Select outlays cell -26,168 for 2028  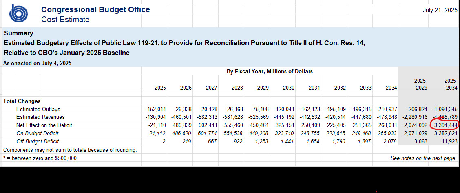(234, 109)
